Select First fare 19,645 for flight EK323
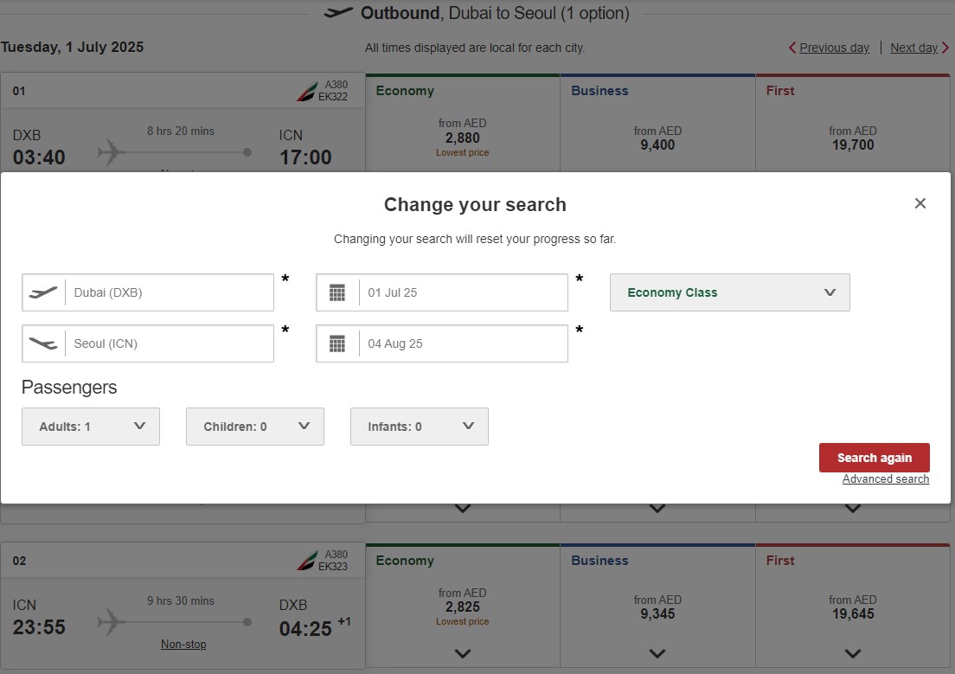 pos(853,607)
